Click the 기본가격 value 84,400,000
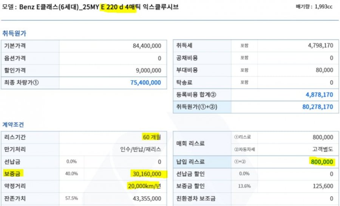The width and height of the screenshot is (340, 206). (147, 46)
